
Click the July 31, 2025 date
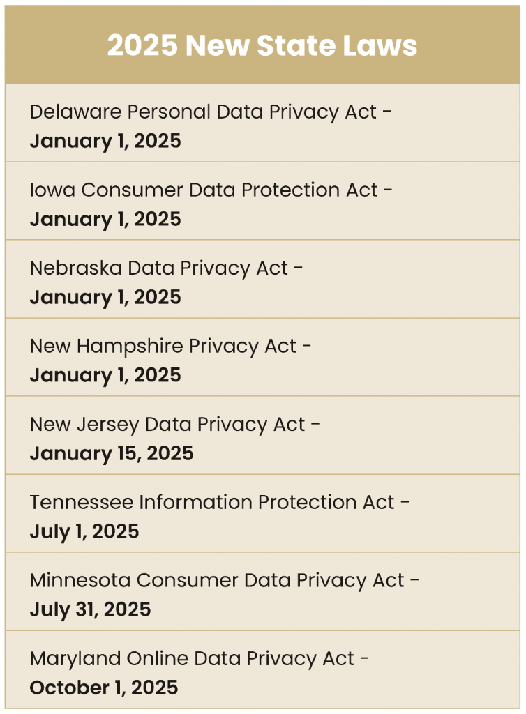tap(90, 609)
